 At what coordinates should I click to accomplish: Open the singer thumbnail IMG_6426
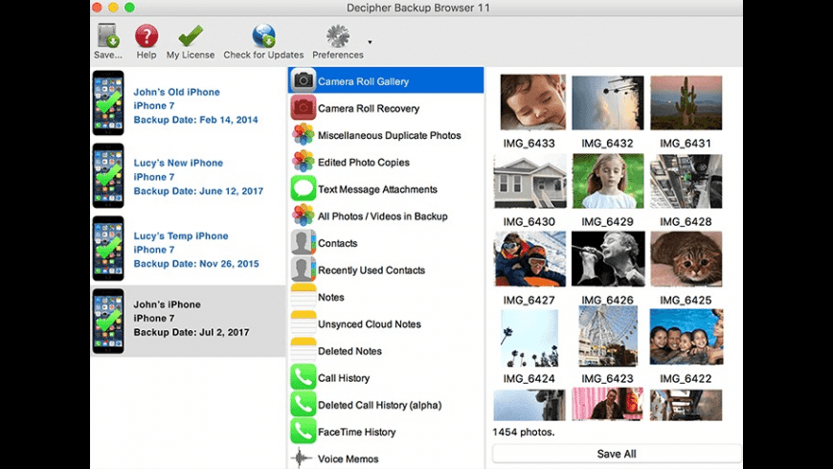[x=608, y=259]
